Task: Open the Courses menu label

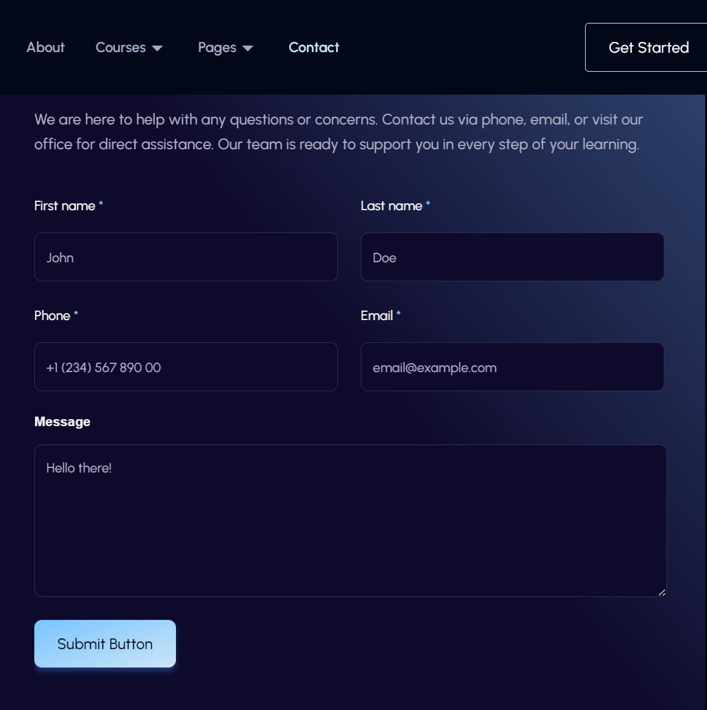Action: (x=121, y=48)
